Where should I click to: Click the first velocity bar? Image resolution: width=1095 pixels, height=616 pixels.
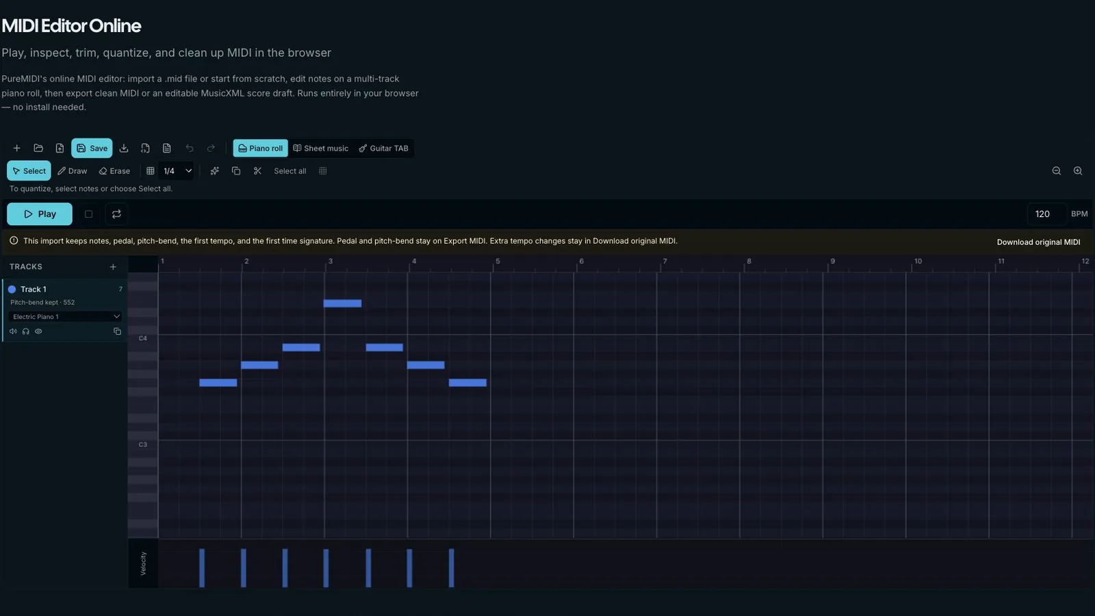(x=202, y=567)
